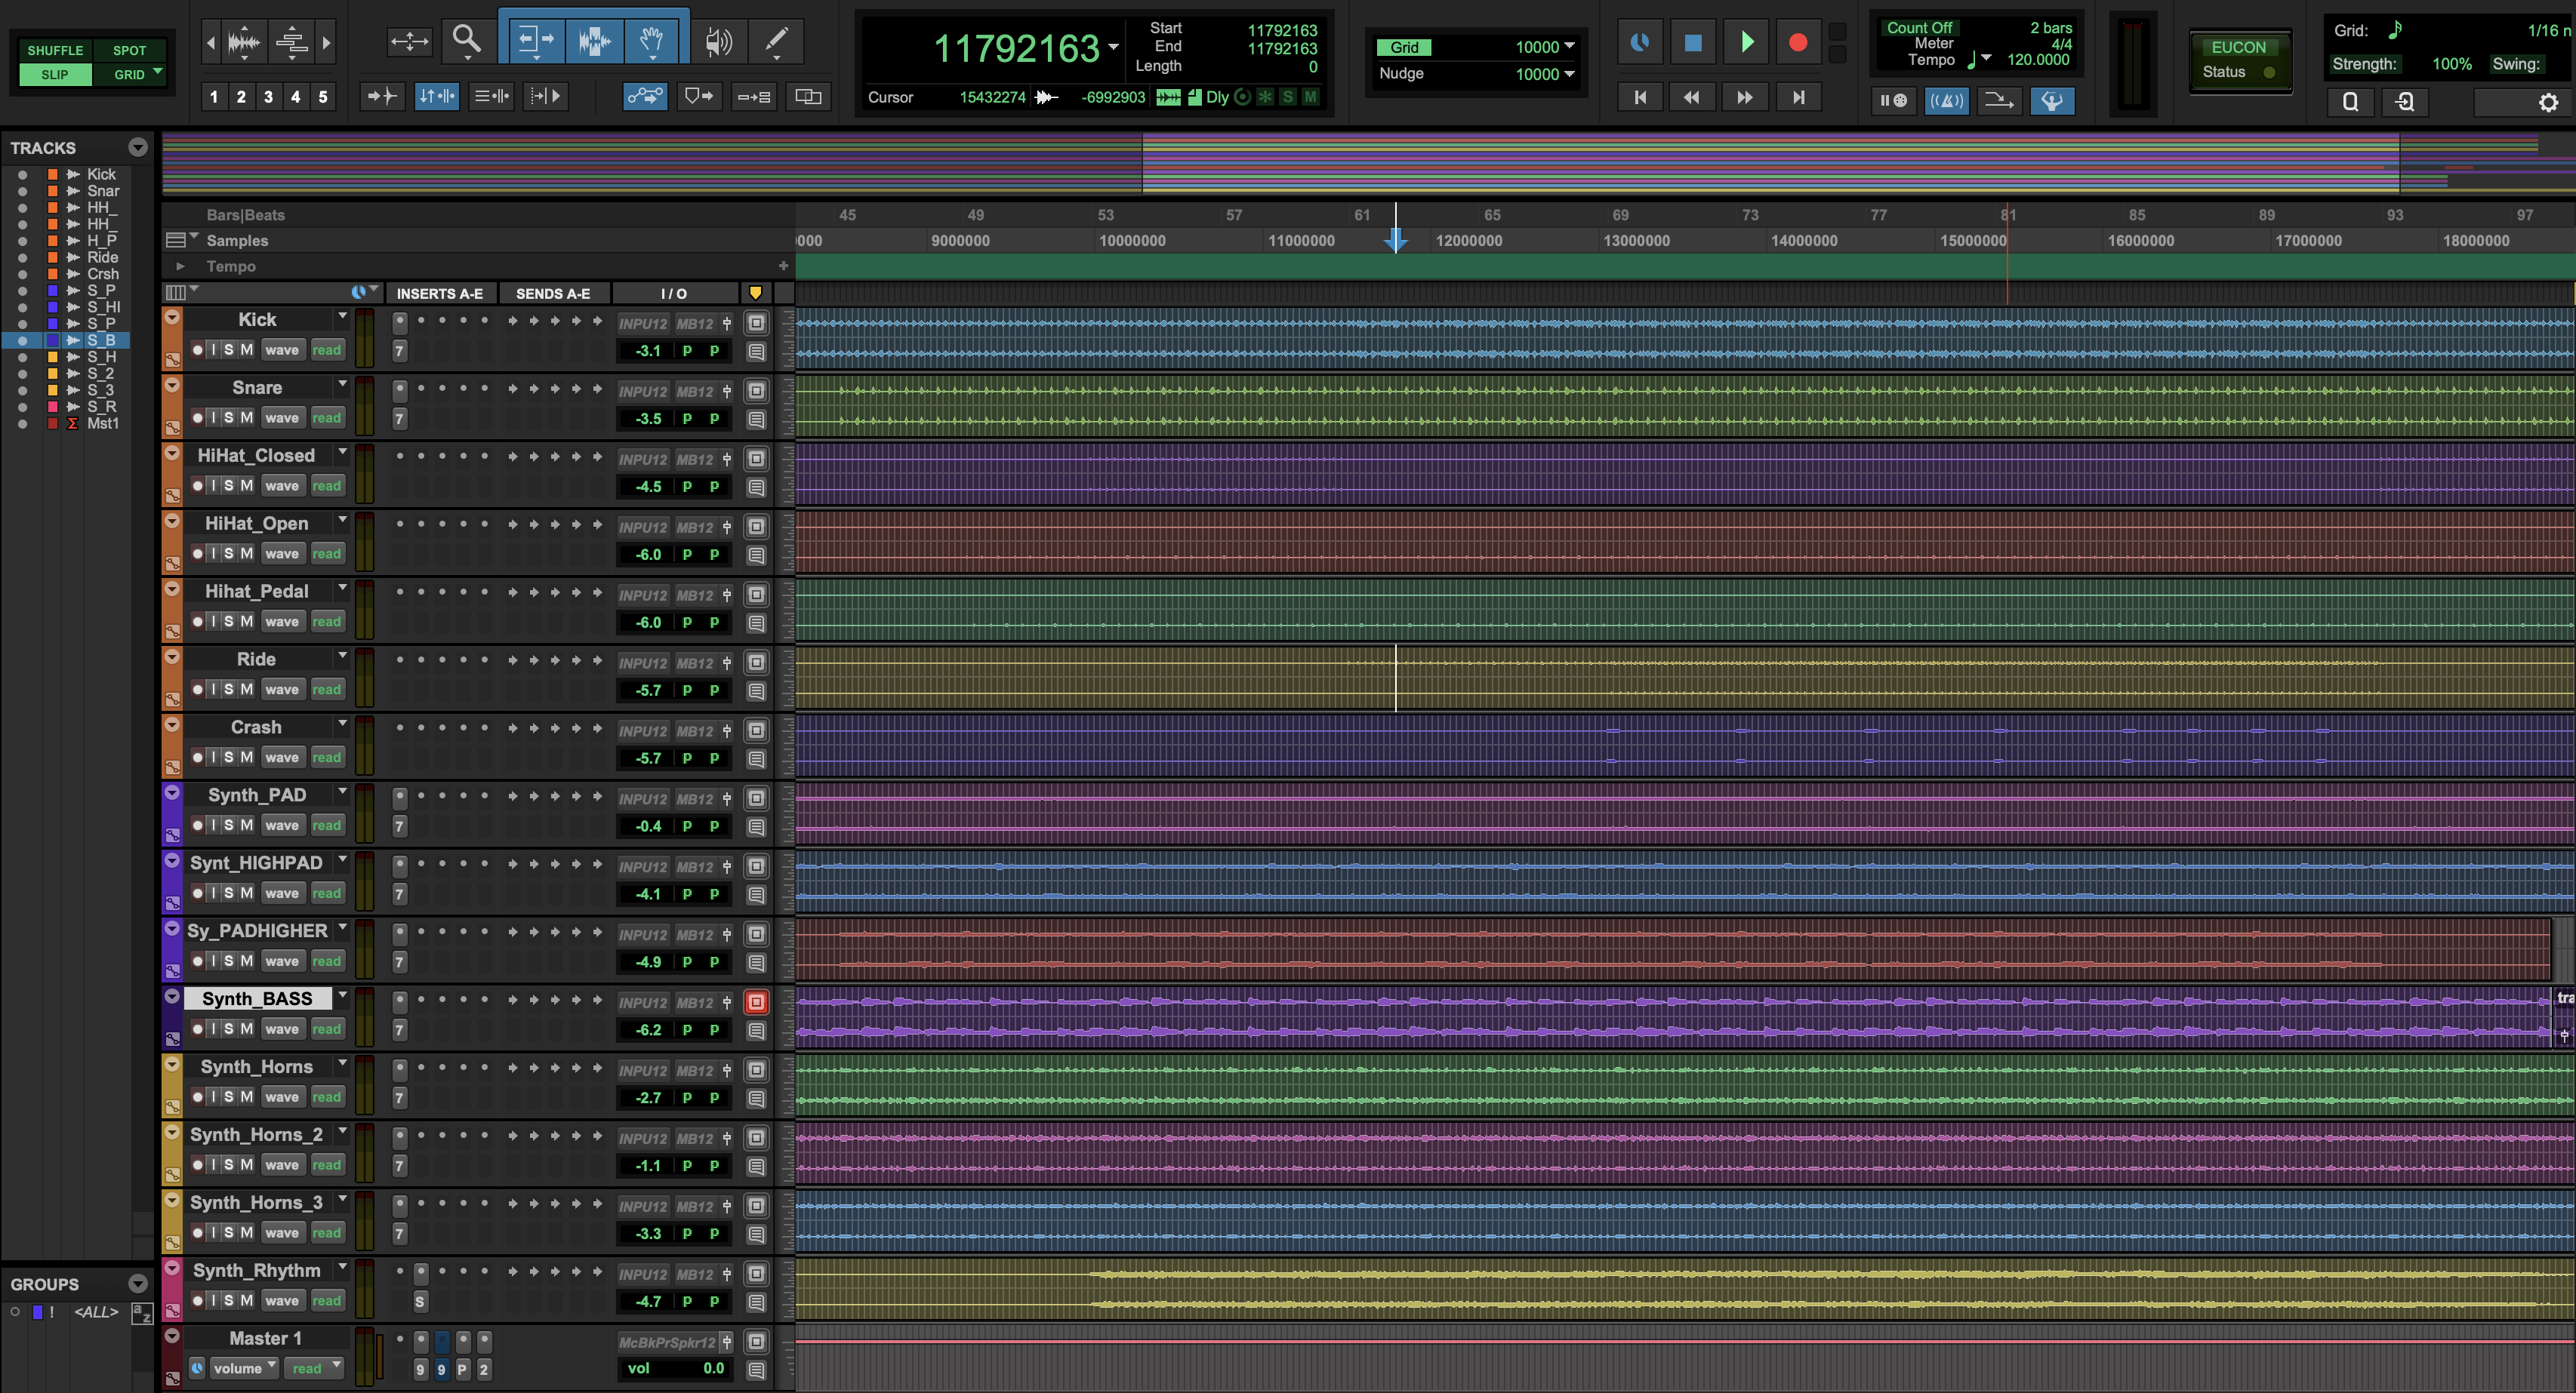2576x1393 pixels.
Task: Click Synth_Rhythm track name
Action: (257, 1270)
